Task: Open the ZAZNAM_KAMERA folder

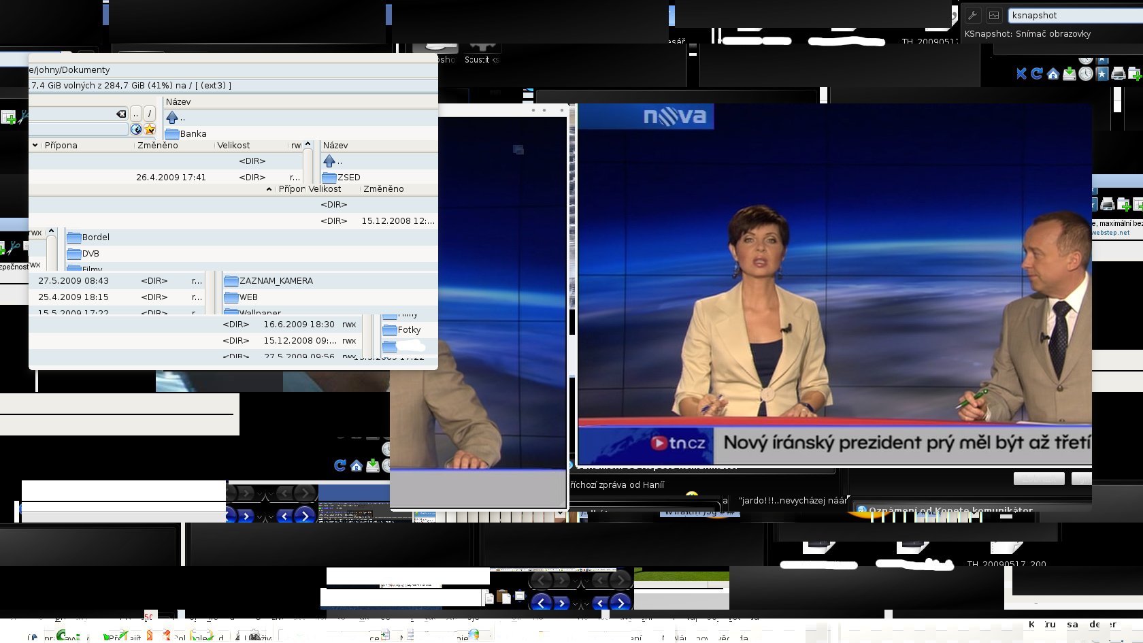Action: point(276,280)
